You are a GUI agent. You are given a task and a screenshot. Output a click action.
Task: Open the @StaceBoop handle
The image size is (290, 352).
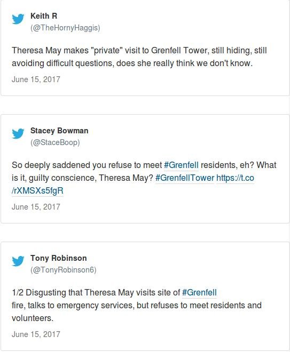click(x=56, y=142)
